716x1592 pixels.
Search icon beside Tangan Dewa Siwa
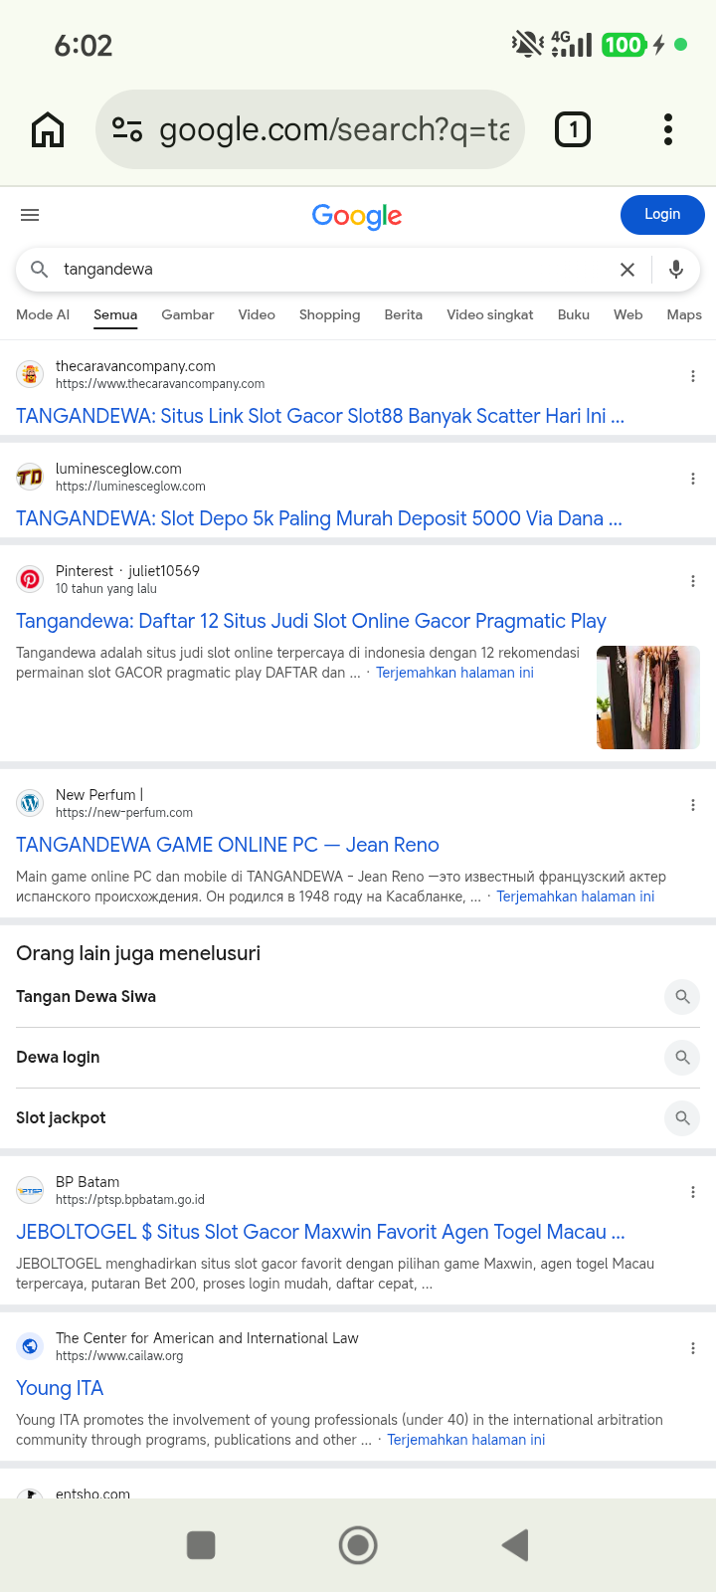pos(682,997)
